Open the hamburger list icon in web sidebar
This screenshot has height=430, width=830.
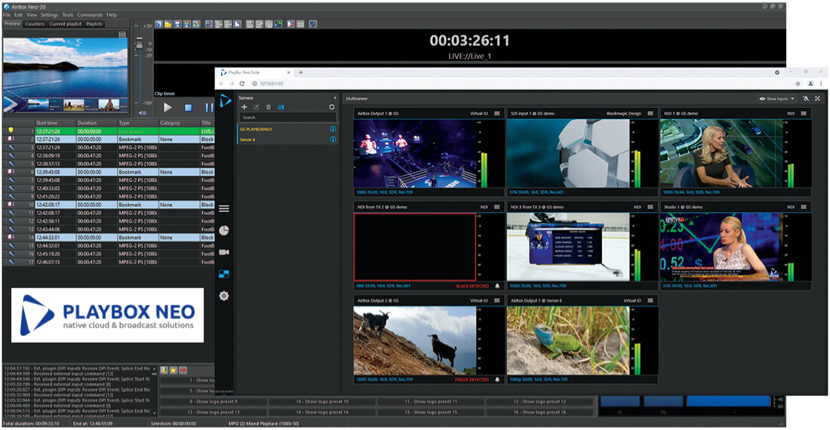pyautogui.click(x=224, y=208)
